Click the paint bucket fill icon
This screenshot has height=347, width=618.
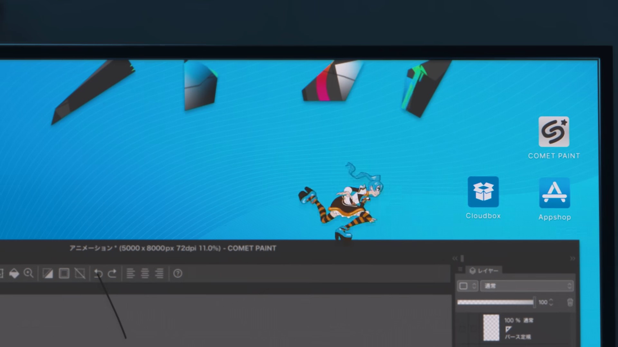point(14,273)
